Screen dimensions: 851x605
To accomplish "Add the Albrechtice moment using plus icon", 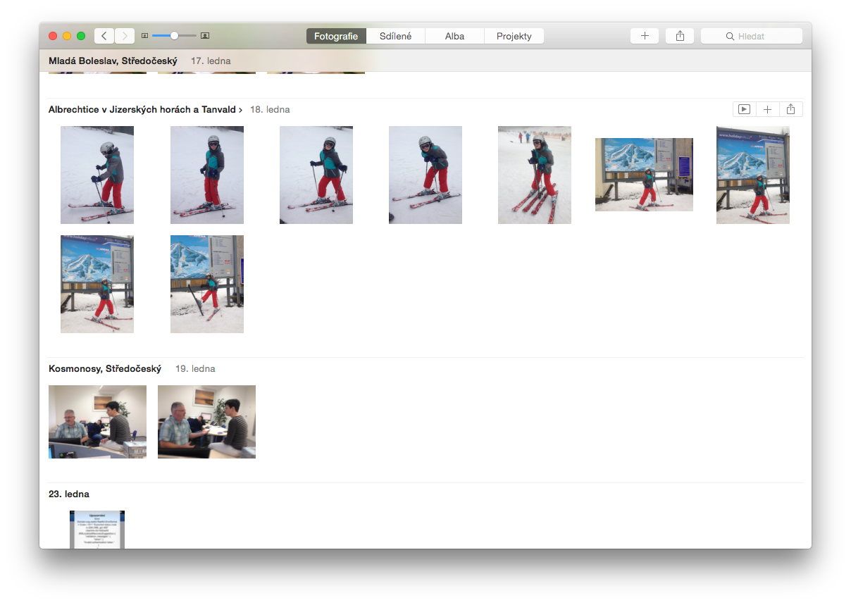I will [768, 109].
